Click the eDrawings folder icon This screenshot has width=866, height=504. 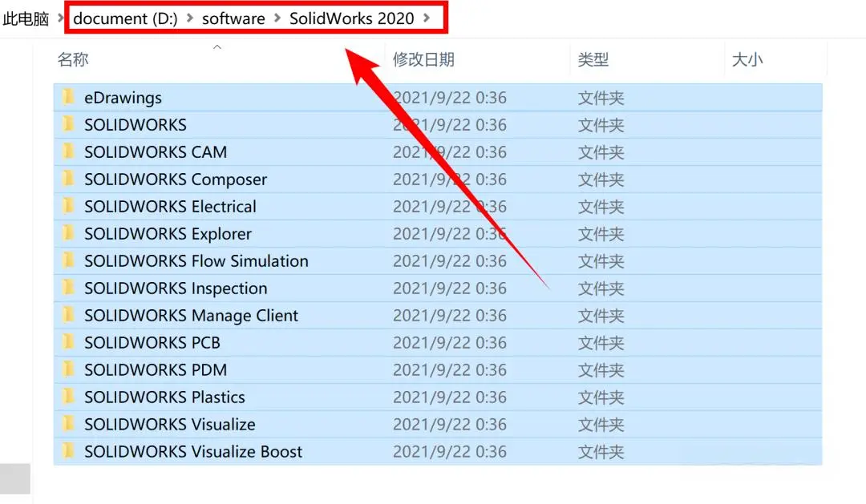[68, 97]
